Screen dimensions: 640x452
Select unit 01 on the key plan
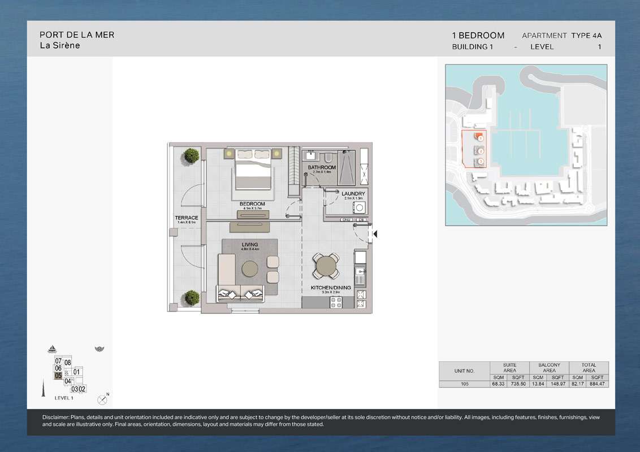click(77, 372)
